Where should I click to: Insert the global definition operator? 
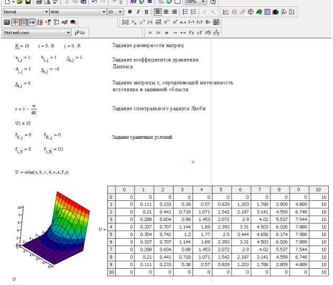tap(166, 33)
